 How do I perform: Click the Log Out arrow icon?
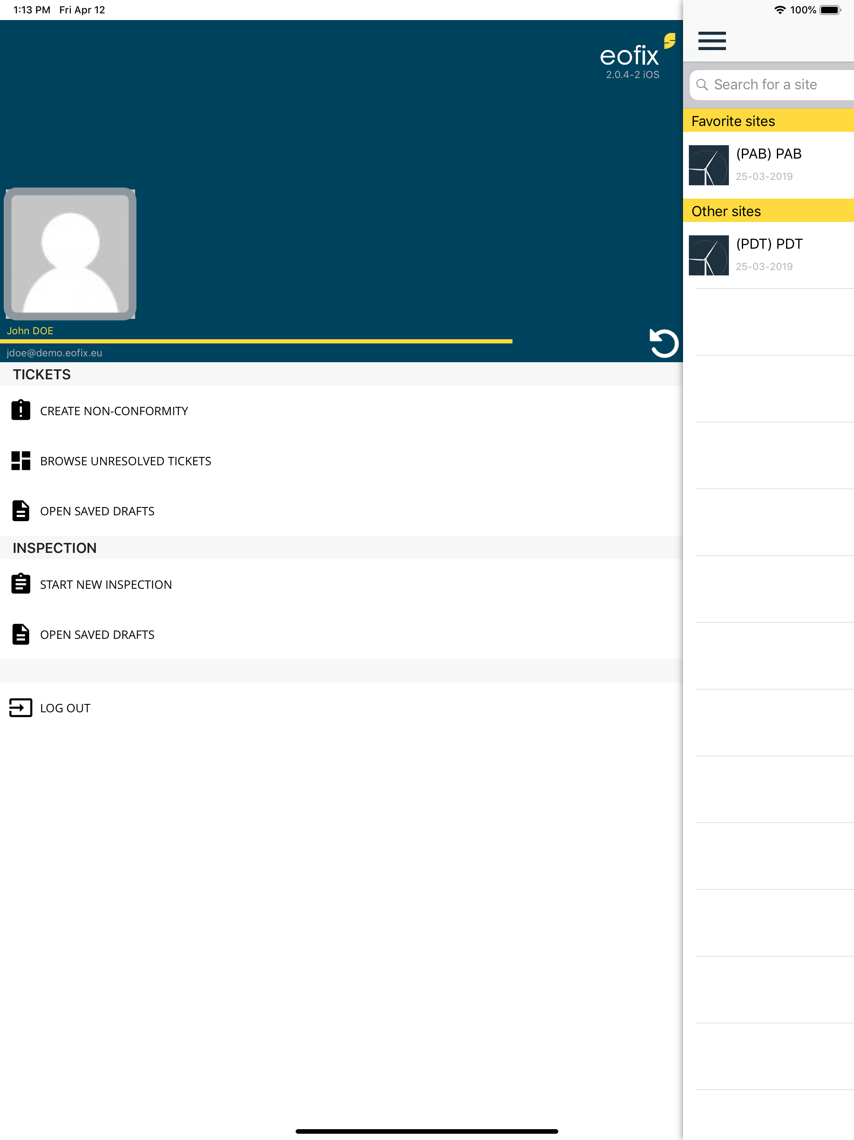pyautogui.click(x=20, y=708)
